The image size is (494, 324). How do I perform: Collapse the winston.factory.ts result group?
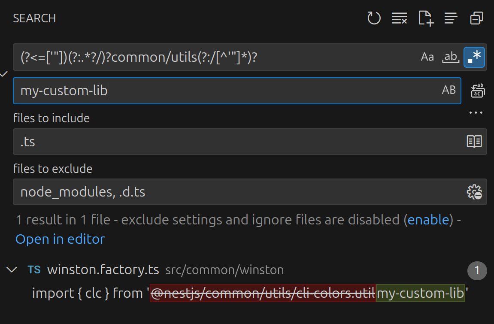pyautogui.click(x=12, y=270)
